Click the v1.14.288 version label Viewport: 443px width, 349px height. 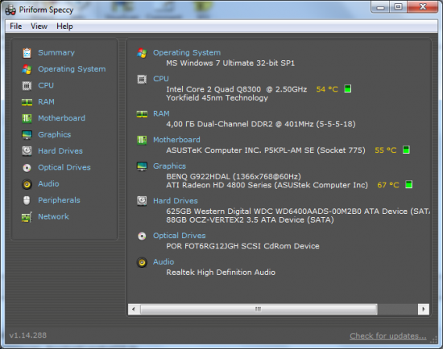28,335
